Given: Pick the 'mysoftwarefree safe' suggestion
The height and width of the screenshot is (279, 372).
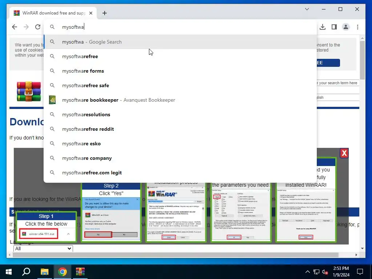Looking at the screenshot, I should point(180,85).
